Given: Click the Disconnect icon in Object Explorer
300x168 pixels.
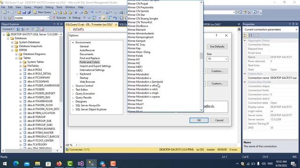Looking at the screenshot, I should tap(23, 29).
